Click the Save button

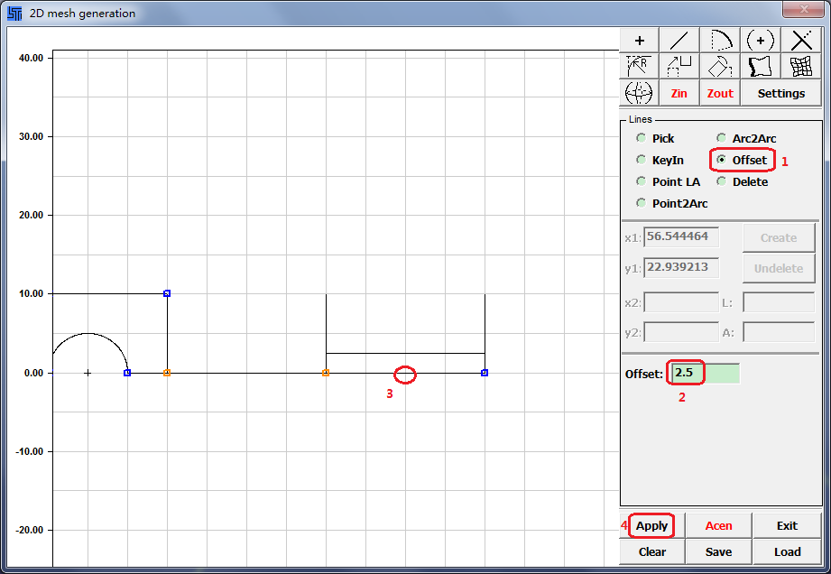click(718, 551)
